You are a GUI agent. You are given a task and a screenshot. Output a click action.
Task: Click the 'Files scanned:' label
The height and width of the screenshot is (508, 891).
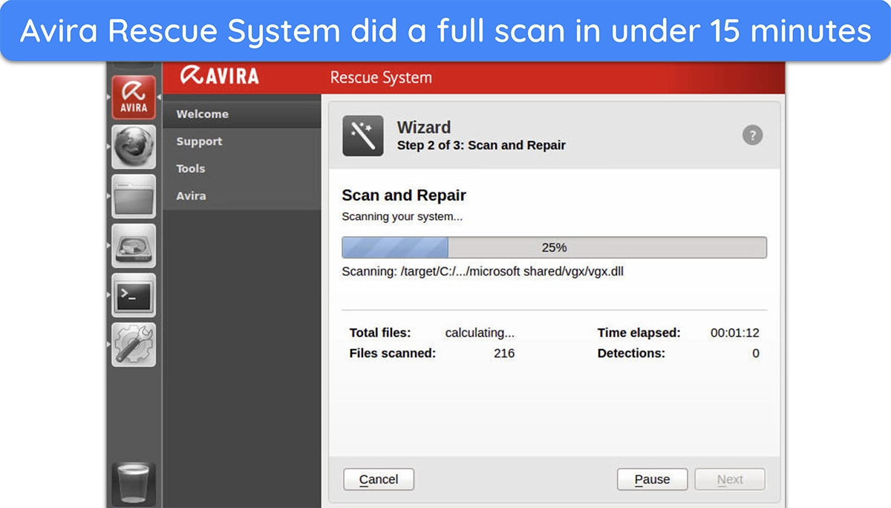point(392,354)
